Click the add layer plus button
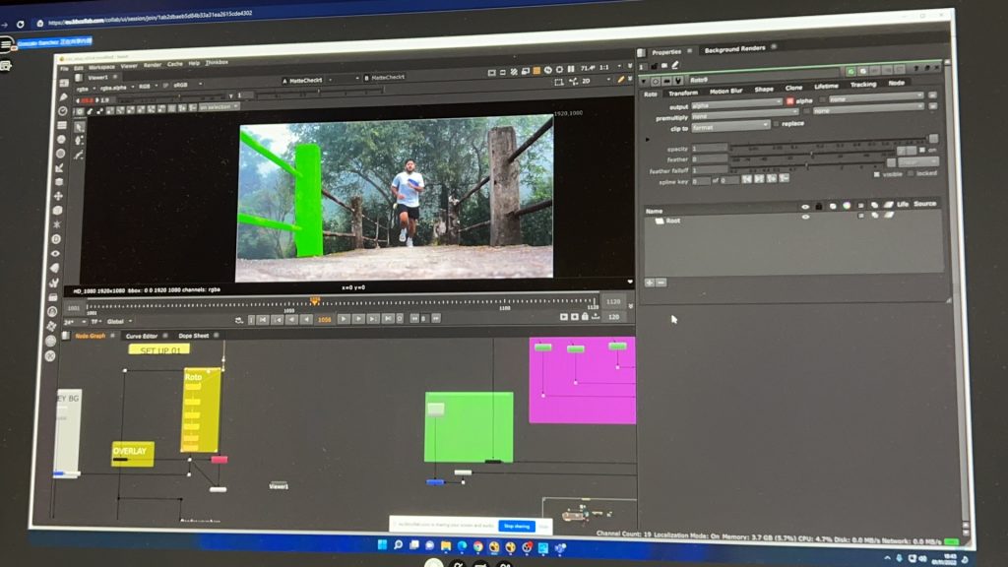The height and width of the screenshot is (567, 1008). point(650,283)
